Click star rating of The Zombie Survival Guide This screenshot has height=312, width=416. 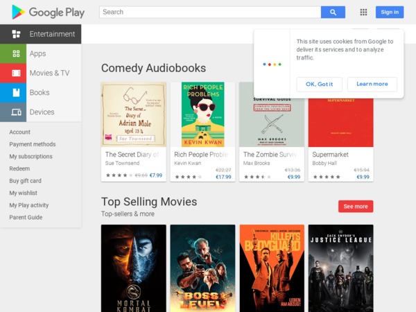point(257,177)
